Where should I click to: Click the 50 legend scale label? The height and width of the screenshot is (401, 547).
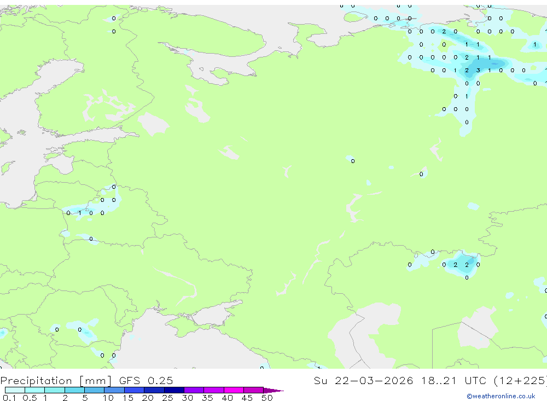point(267,398)
